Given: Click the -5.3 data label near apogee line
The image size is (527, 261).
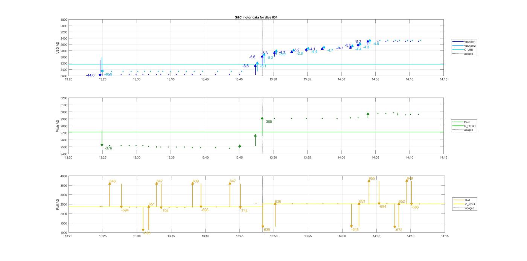Looking at the screenshot, I should pos(265,53).
